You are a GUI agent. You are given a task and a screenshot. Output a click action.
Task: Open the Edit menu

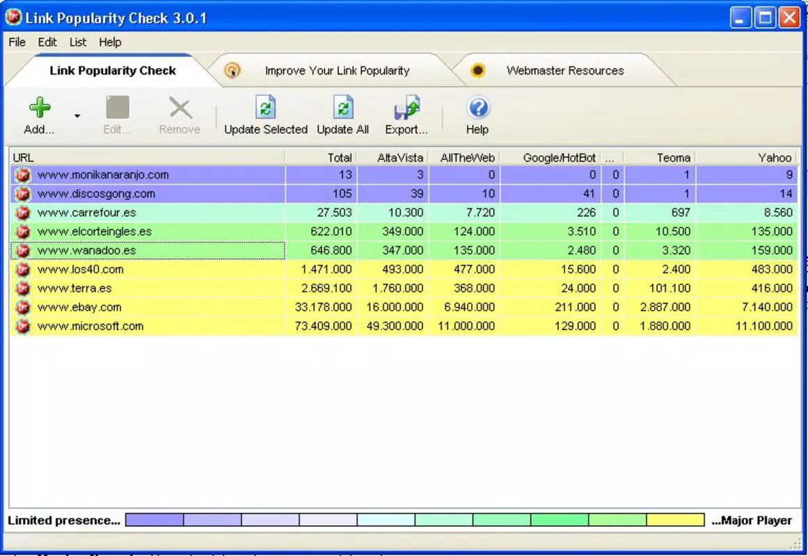coord(47,42)
